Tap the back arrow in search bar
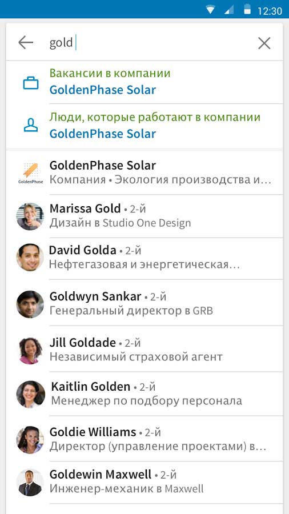289x514 pixels. pyautogui.click(x=26, y=43)
